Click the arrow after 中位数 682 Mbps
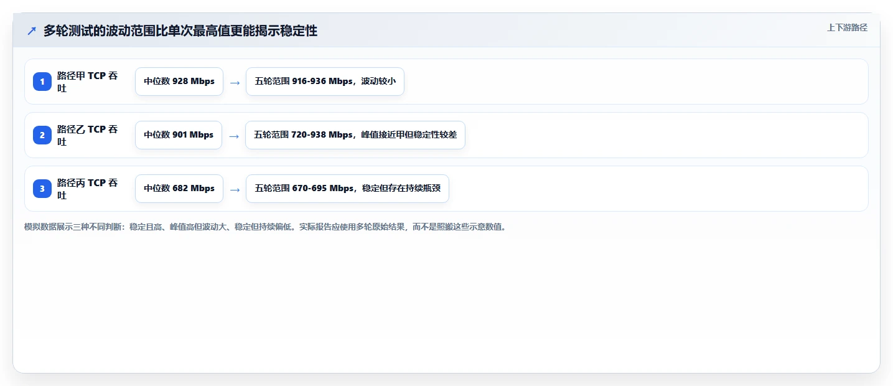Image resolution: width=893 pixels, height=386 pixels. [235, 189]
